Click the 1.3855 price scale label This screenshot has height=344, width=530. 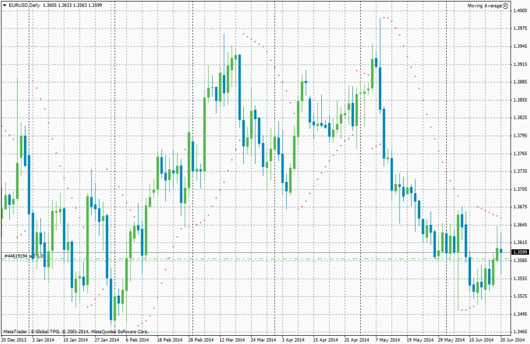[x=520, y=100]
